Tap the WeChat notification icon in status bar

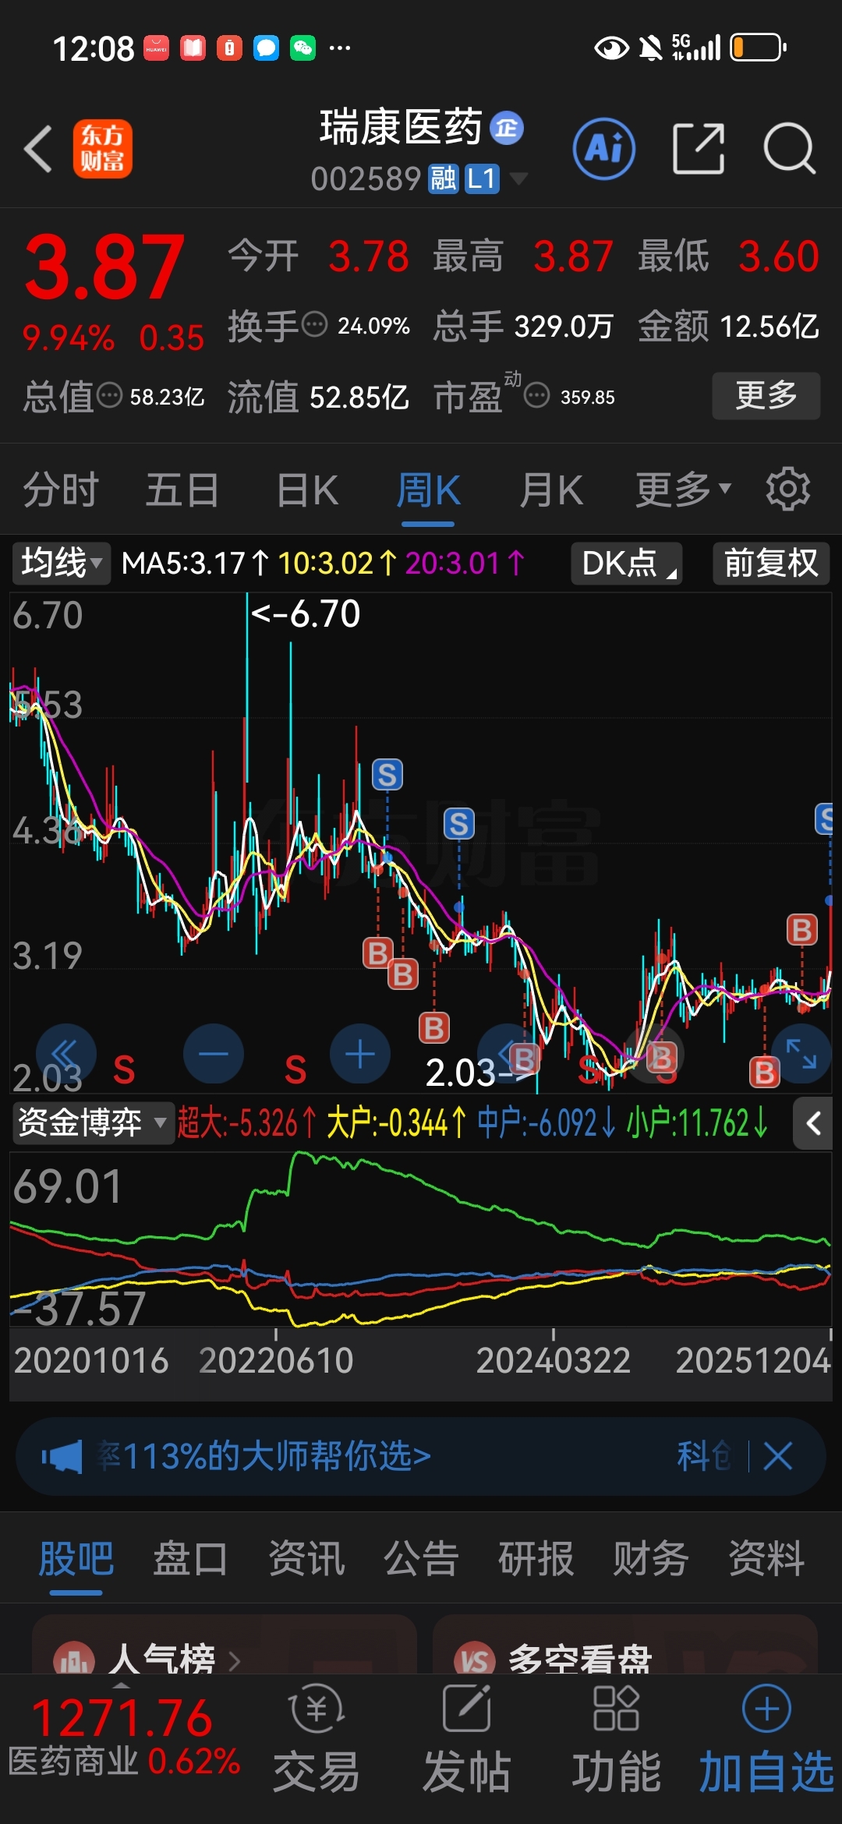(302, 48)
